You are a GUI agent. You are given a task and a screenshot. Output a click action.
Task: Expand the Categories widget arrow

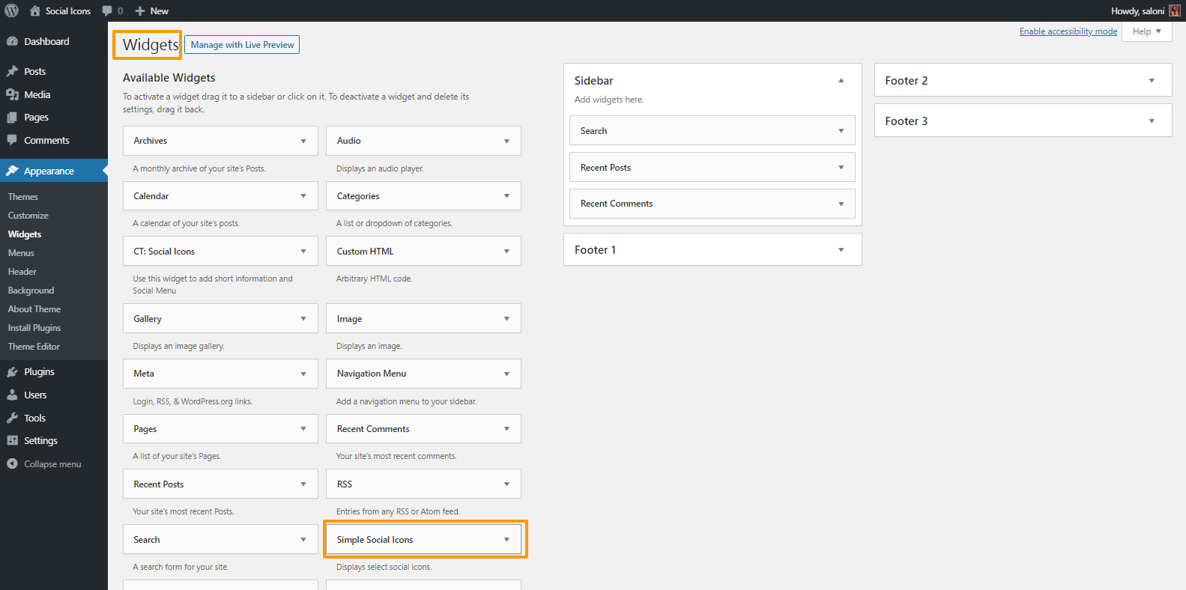click(x=506, y=196)
